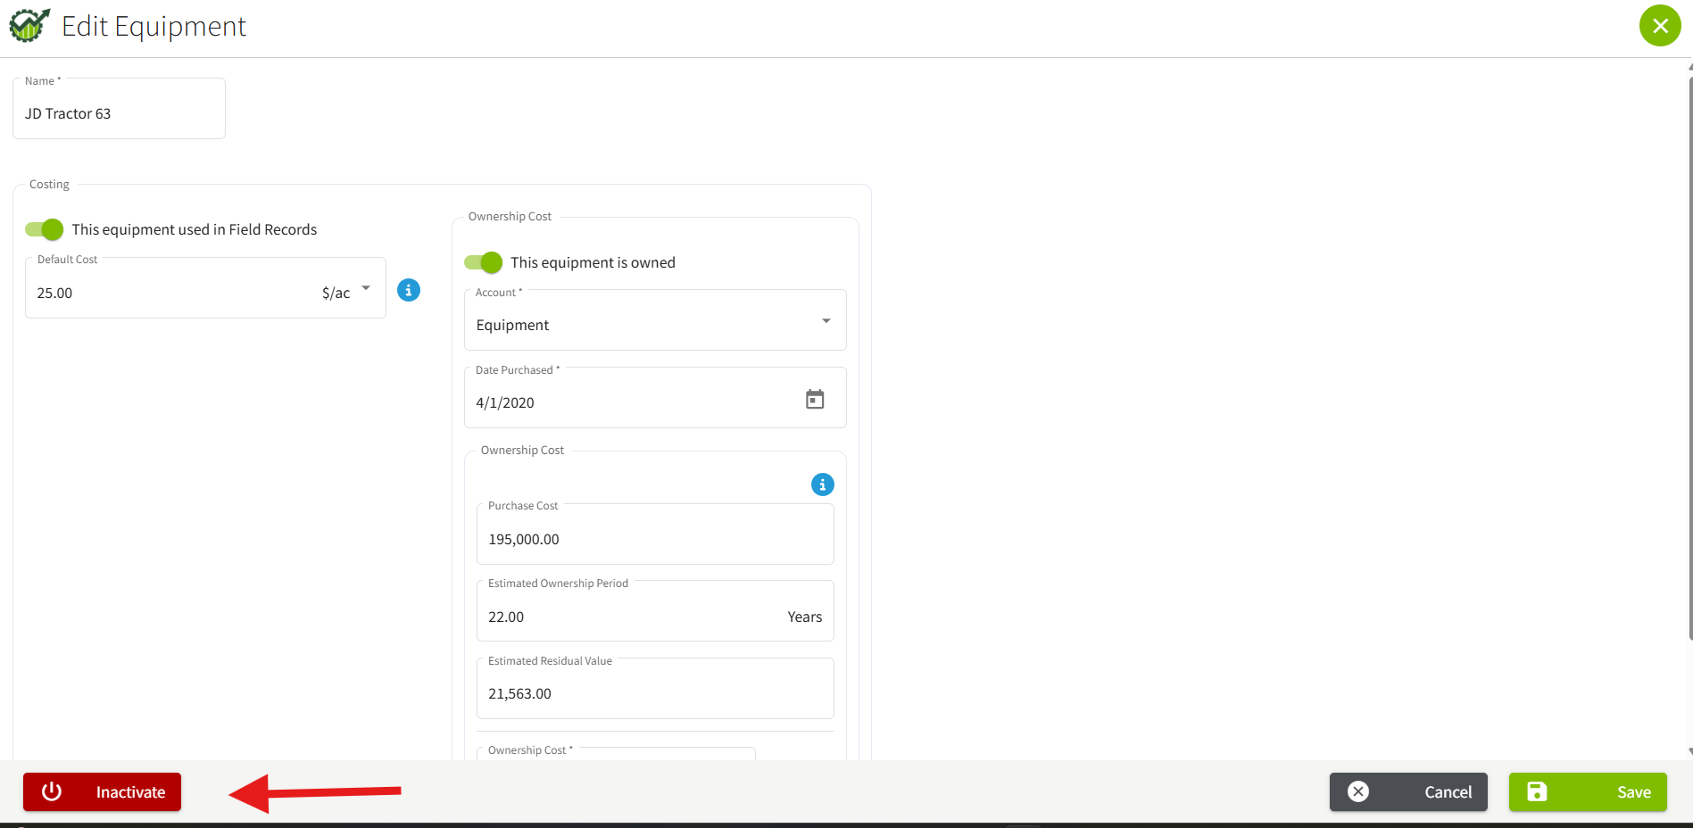1693x828 pixels.
Task: Open info icon in Ownership Cost section
Action: click(x=823, y=484)
